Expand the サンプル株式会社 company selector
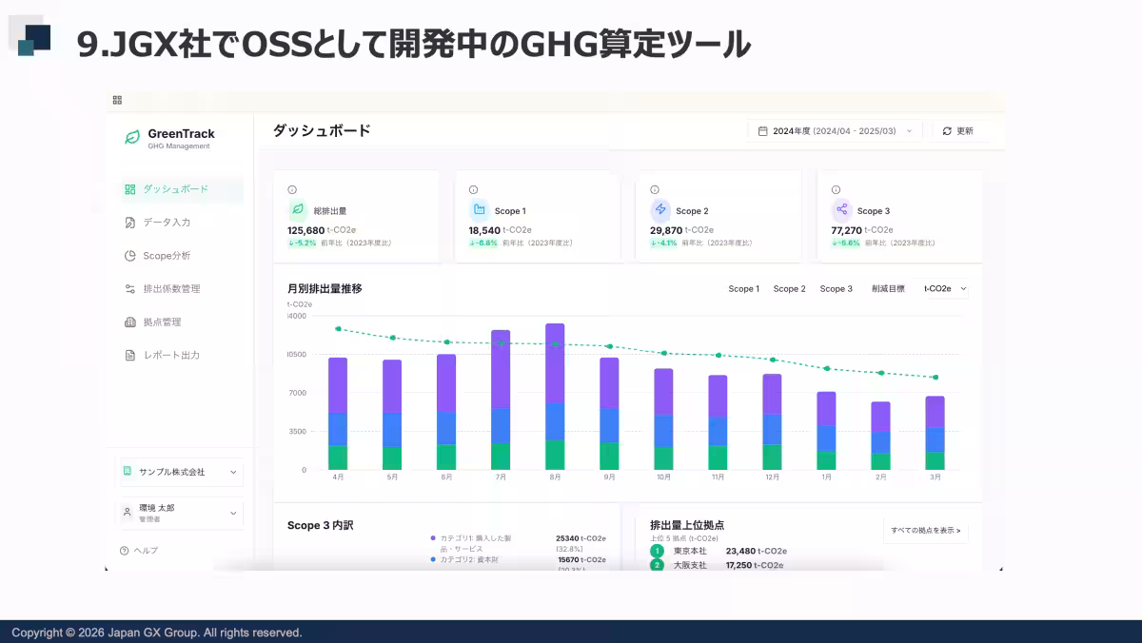 [x=179, y=472]
